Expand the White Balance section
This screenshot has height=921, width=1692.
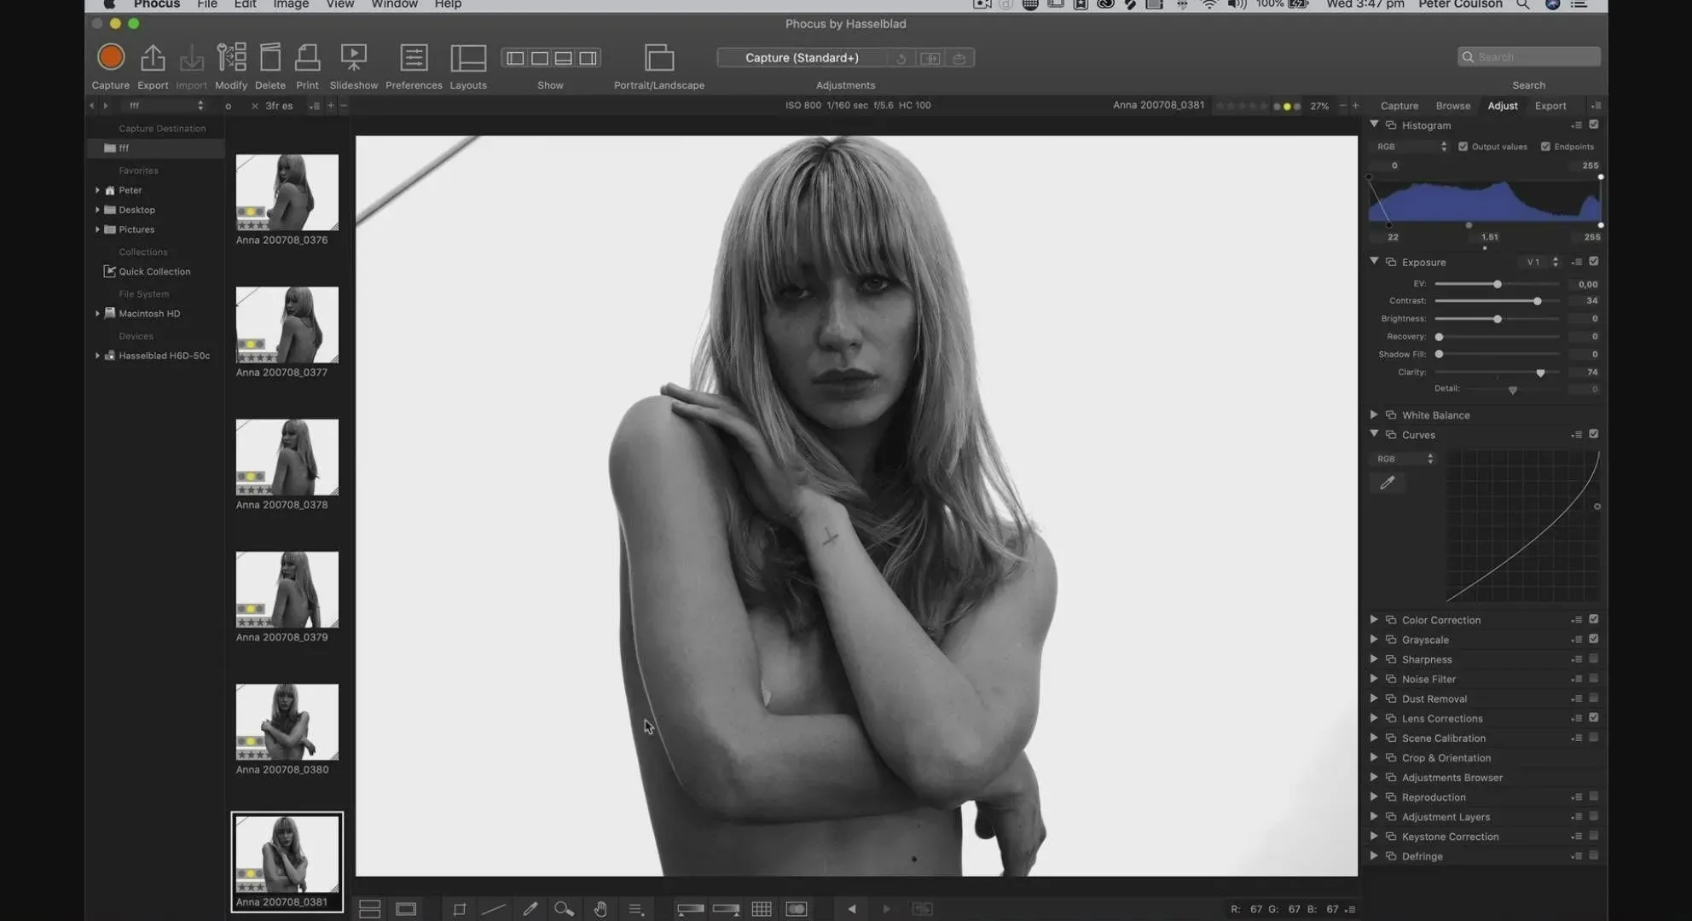pyautogui.click(x=1374, y=414)
